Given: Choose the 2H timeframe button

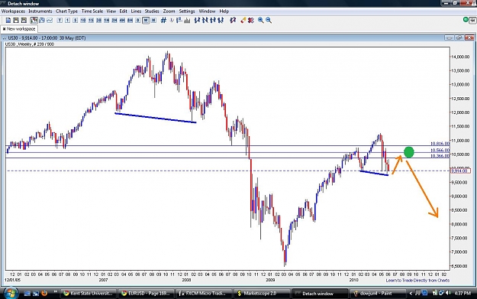Looking at the screenshot, I should pyautogui.click(x=114, y=21).
